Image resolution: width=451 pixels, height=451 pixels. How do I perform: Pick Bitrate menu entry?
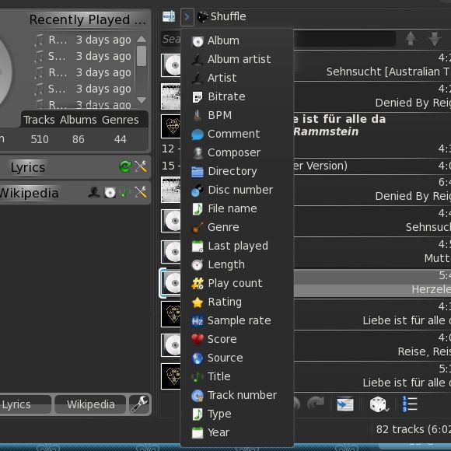[x=237, y=96]
